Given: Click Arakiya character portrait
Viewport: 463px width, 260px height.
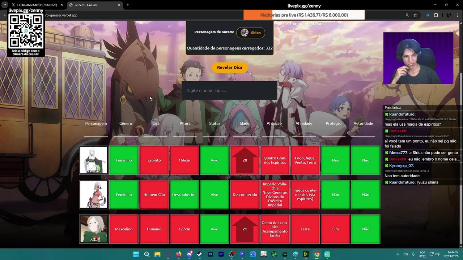Looking at the screenshot, I should (94, 195).
